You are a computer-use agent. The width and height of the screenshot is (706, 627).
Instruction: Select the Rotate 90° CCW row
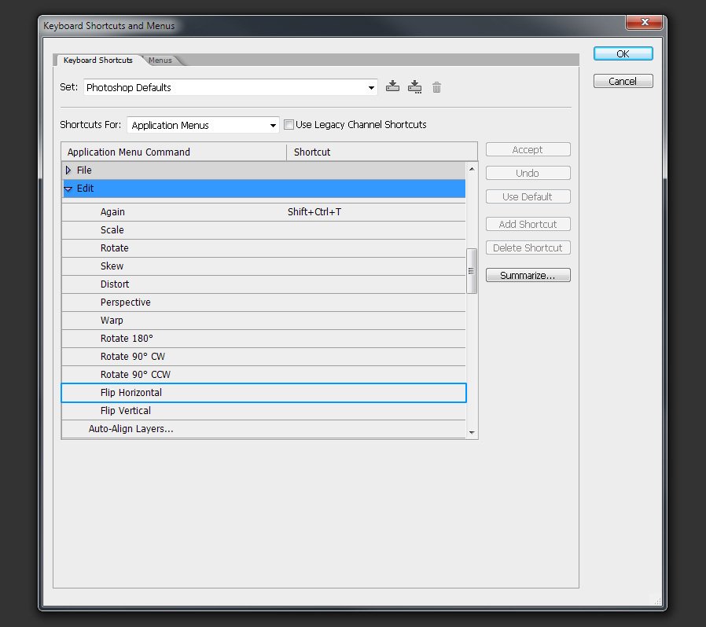click(263, 374)
